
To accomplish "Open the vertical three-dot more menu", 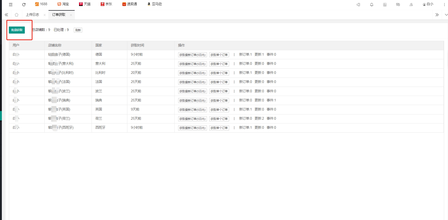I will click(444, 4).
